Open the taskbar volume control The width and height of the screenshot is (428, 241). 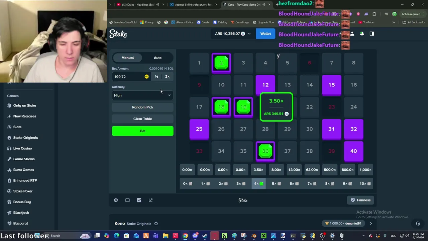click(407, 236)
